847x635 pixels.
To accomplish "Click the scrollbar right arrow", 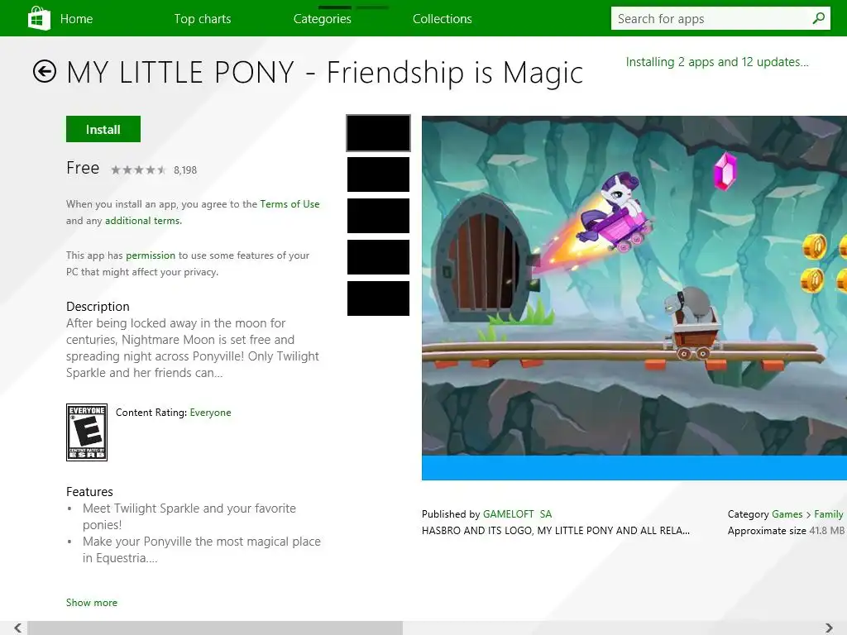I will [x=829, y=628].
